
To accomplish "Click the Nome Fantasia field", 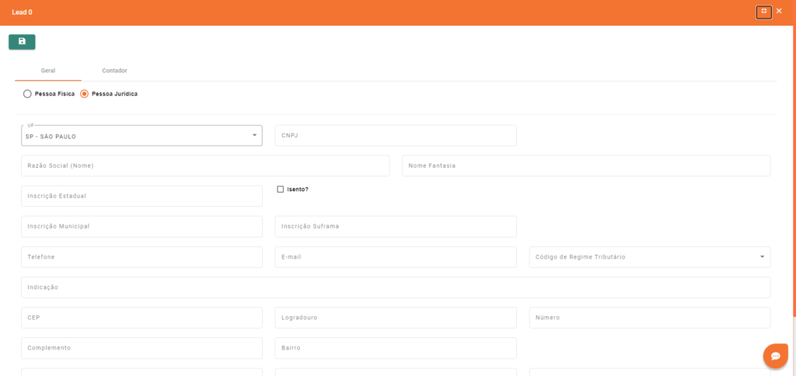I will 585,166.
